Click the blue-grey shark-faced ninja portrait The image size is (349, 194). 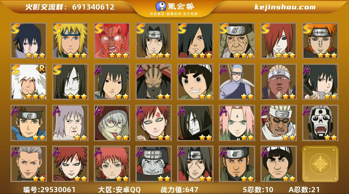(x=154, y=164)
